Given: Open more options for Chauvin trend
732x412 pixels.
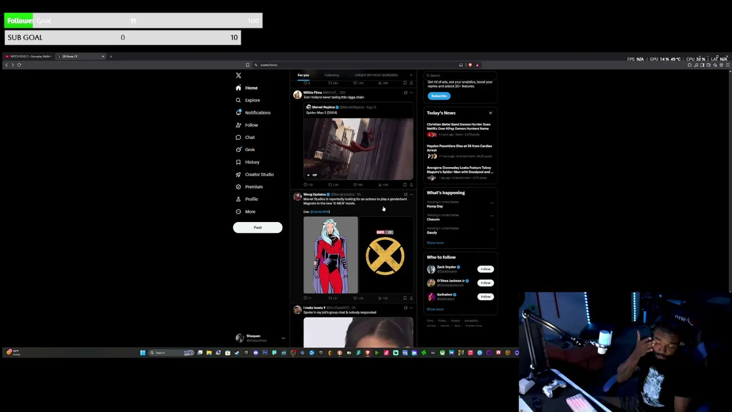Looking at the screenshot, I should pyautogui.click(x=491, y=216).
